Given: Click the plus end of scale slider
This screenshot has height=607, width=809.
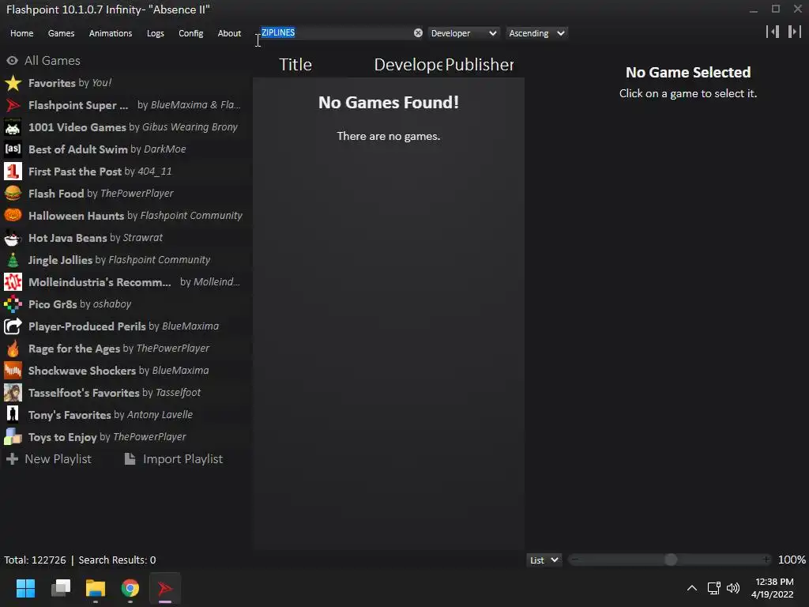Looking at the screenshot, I should [766, 560].
